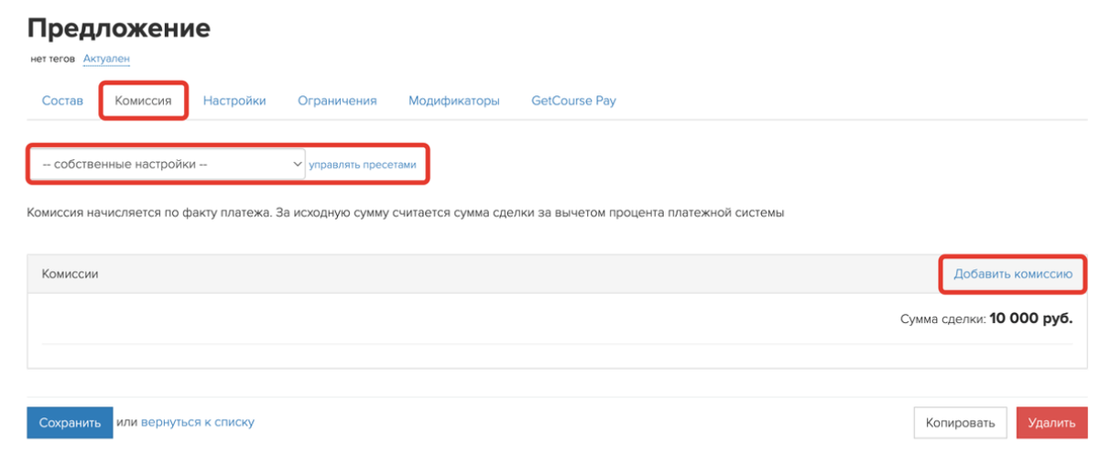Click the Комиссия начисляется по факту платежа description
The image size is (1099, 474).
406,212
